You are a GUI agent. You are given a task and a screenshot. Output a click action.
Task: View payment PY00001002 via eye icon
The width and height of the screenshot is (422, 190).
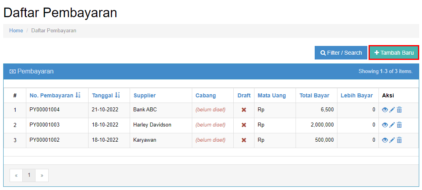385,140
